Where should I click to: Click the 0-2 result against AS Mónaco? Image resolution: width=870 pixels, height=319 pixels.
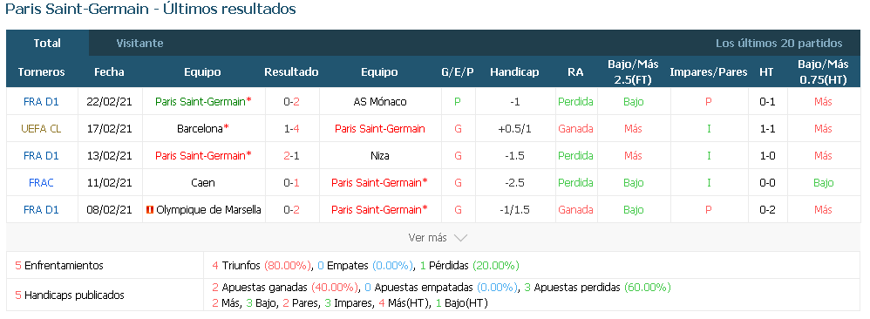tap(292, 101)
